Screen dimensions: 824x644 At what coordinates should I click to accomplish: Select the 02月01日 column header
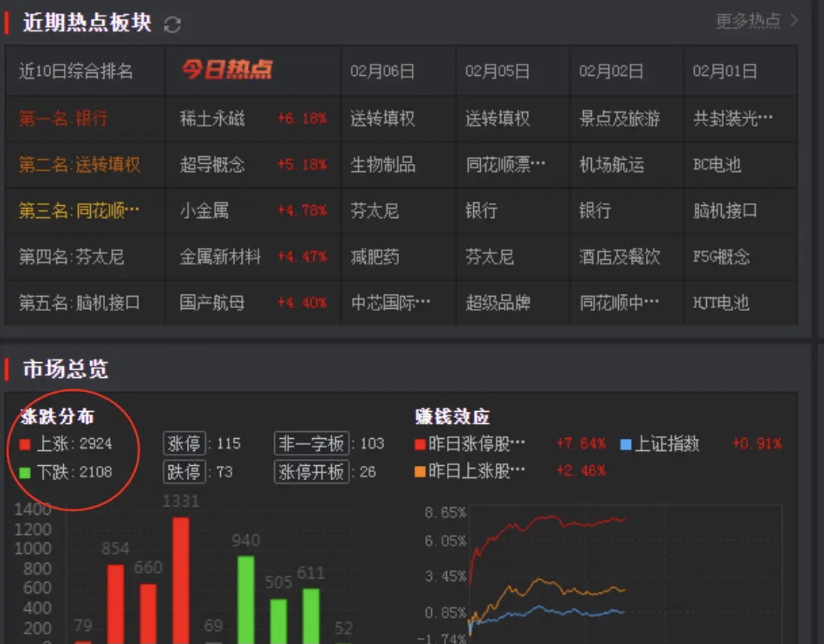pos(725,71)
